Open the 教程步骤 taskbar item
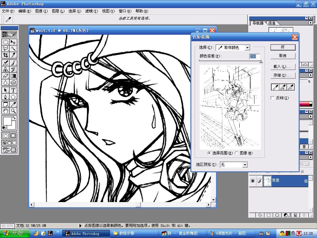317x238 pixels. click(134, 233)
